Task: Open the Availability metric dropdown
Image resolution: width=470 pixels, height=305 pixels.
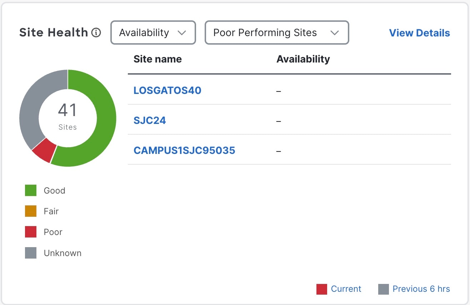Action: [153, 33]
